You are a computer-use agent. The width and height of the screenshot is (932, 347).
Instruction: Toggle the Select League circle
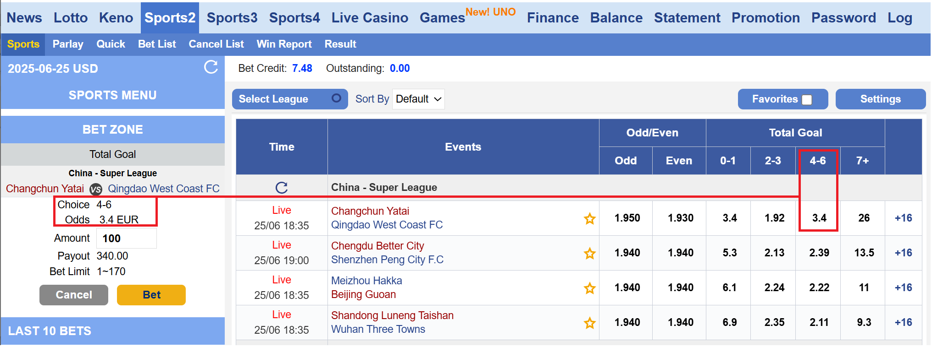(x=336, y=98)
